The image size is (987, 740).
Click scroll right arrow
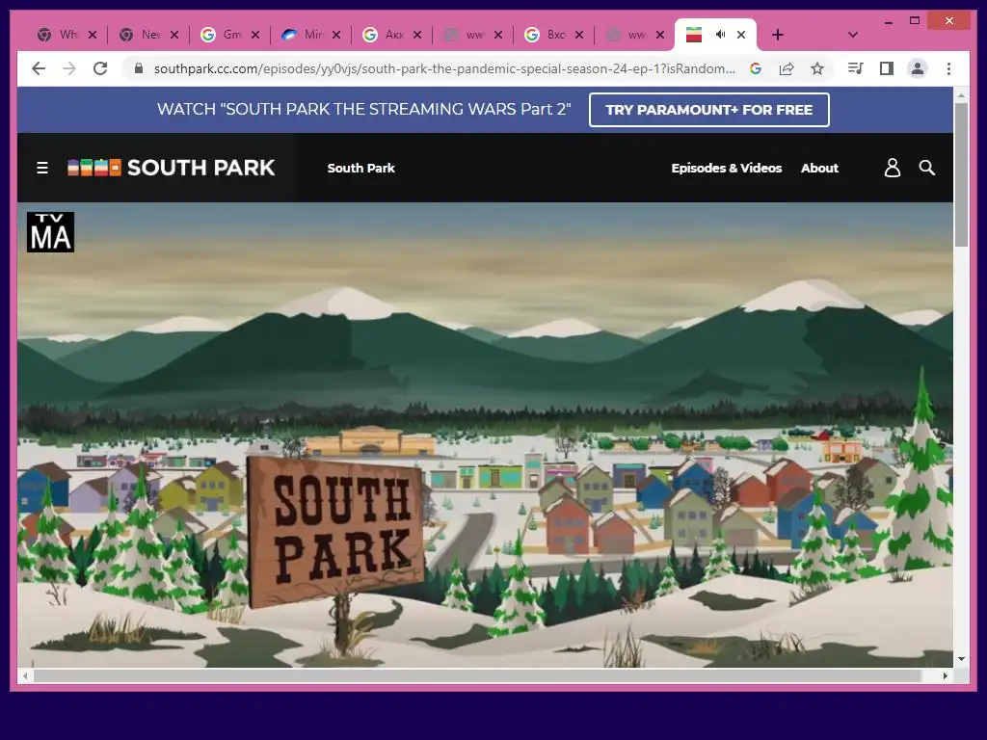[x=945, y=675]
